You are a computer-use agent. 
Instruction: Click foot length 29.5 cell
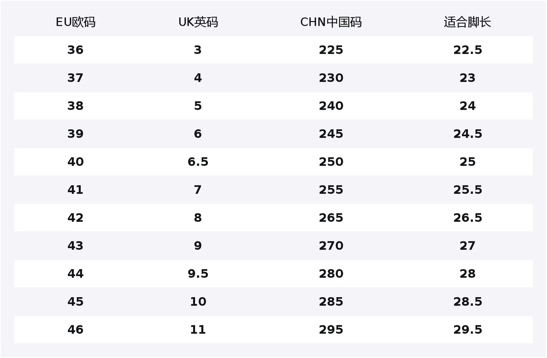coord(468,330)
